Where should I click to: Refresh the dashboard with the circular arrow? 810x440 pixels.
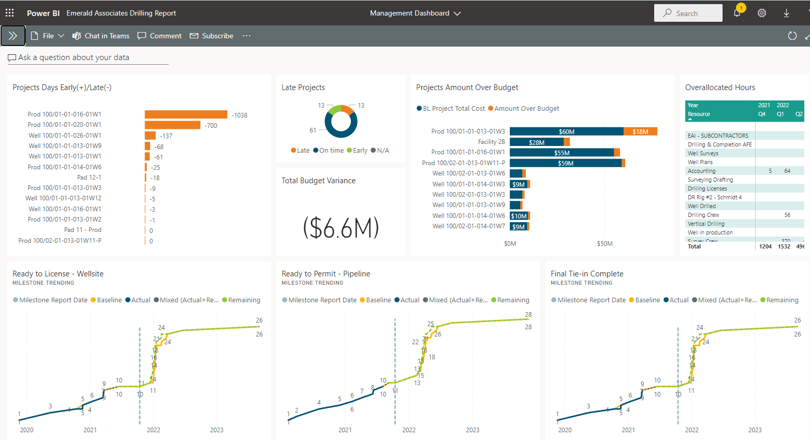click(792, 36)
